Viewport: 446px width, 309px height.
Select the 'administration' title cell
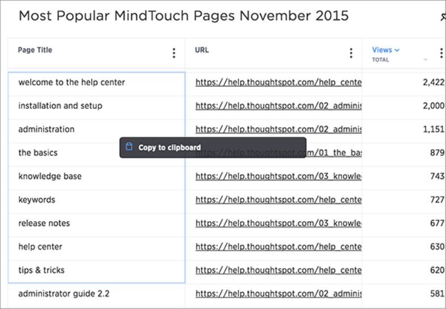97,132
